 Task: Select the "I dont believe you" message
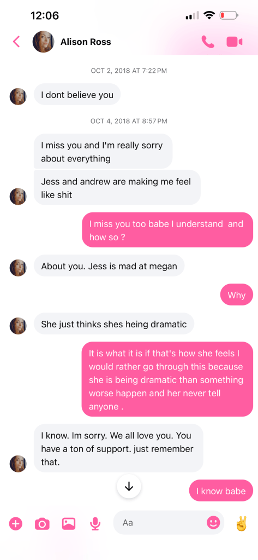coord(77,95)
